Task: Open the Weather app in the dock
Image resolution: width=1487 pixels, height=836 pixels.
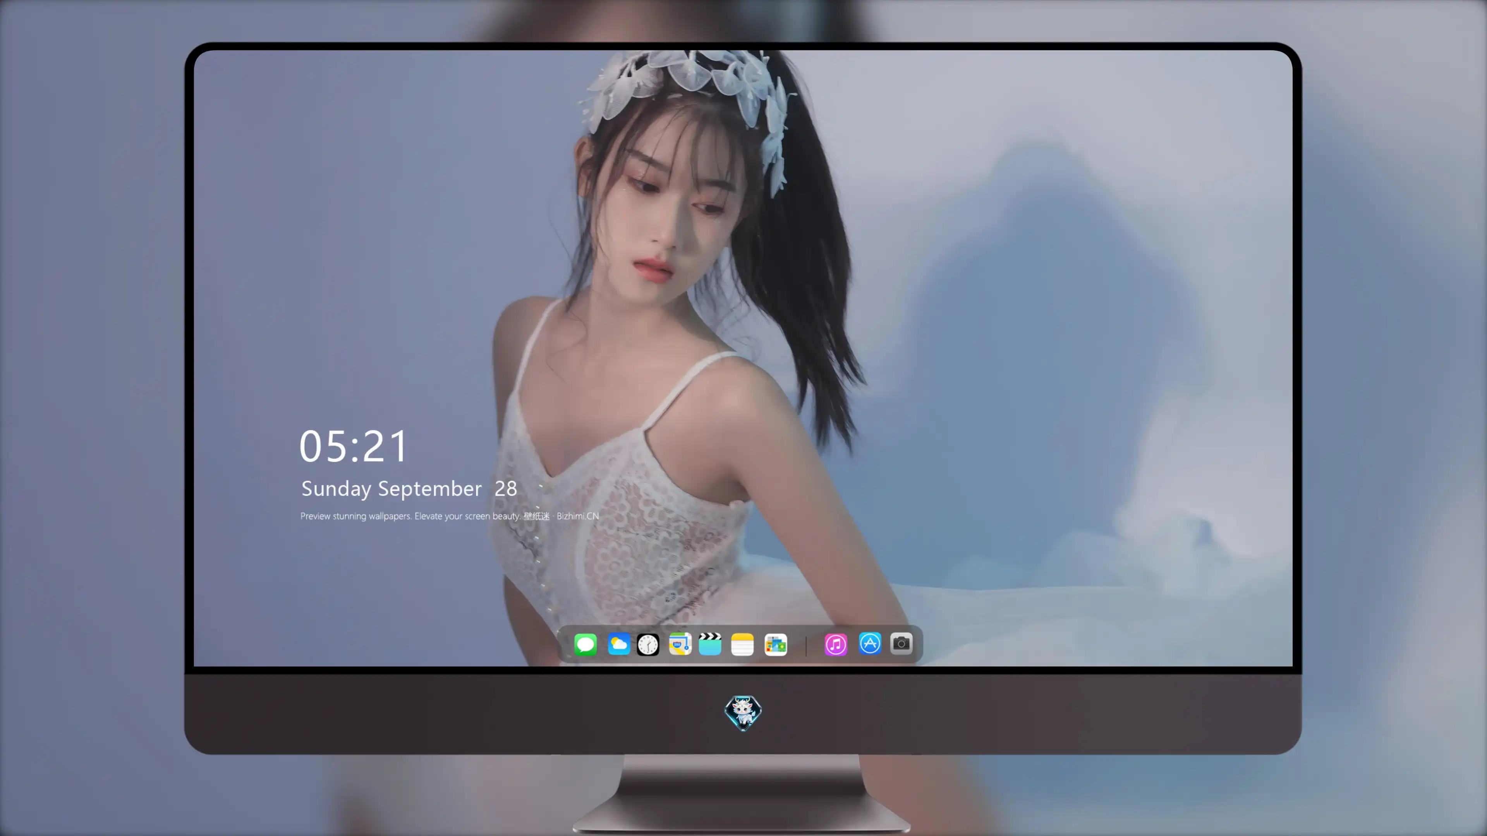Action: click(x=619, y=644)
